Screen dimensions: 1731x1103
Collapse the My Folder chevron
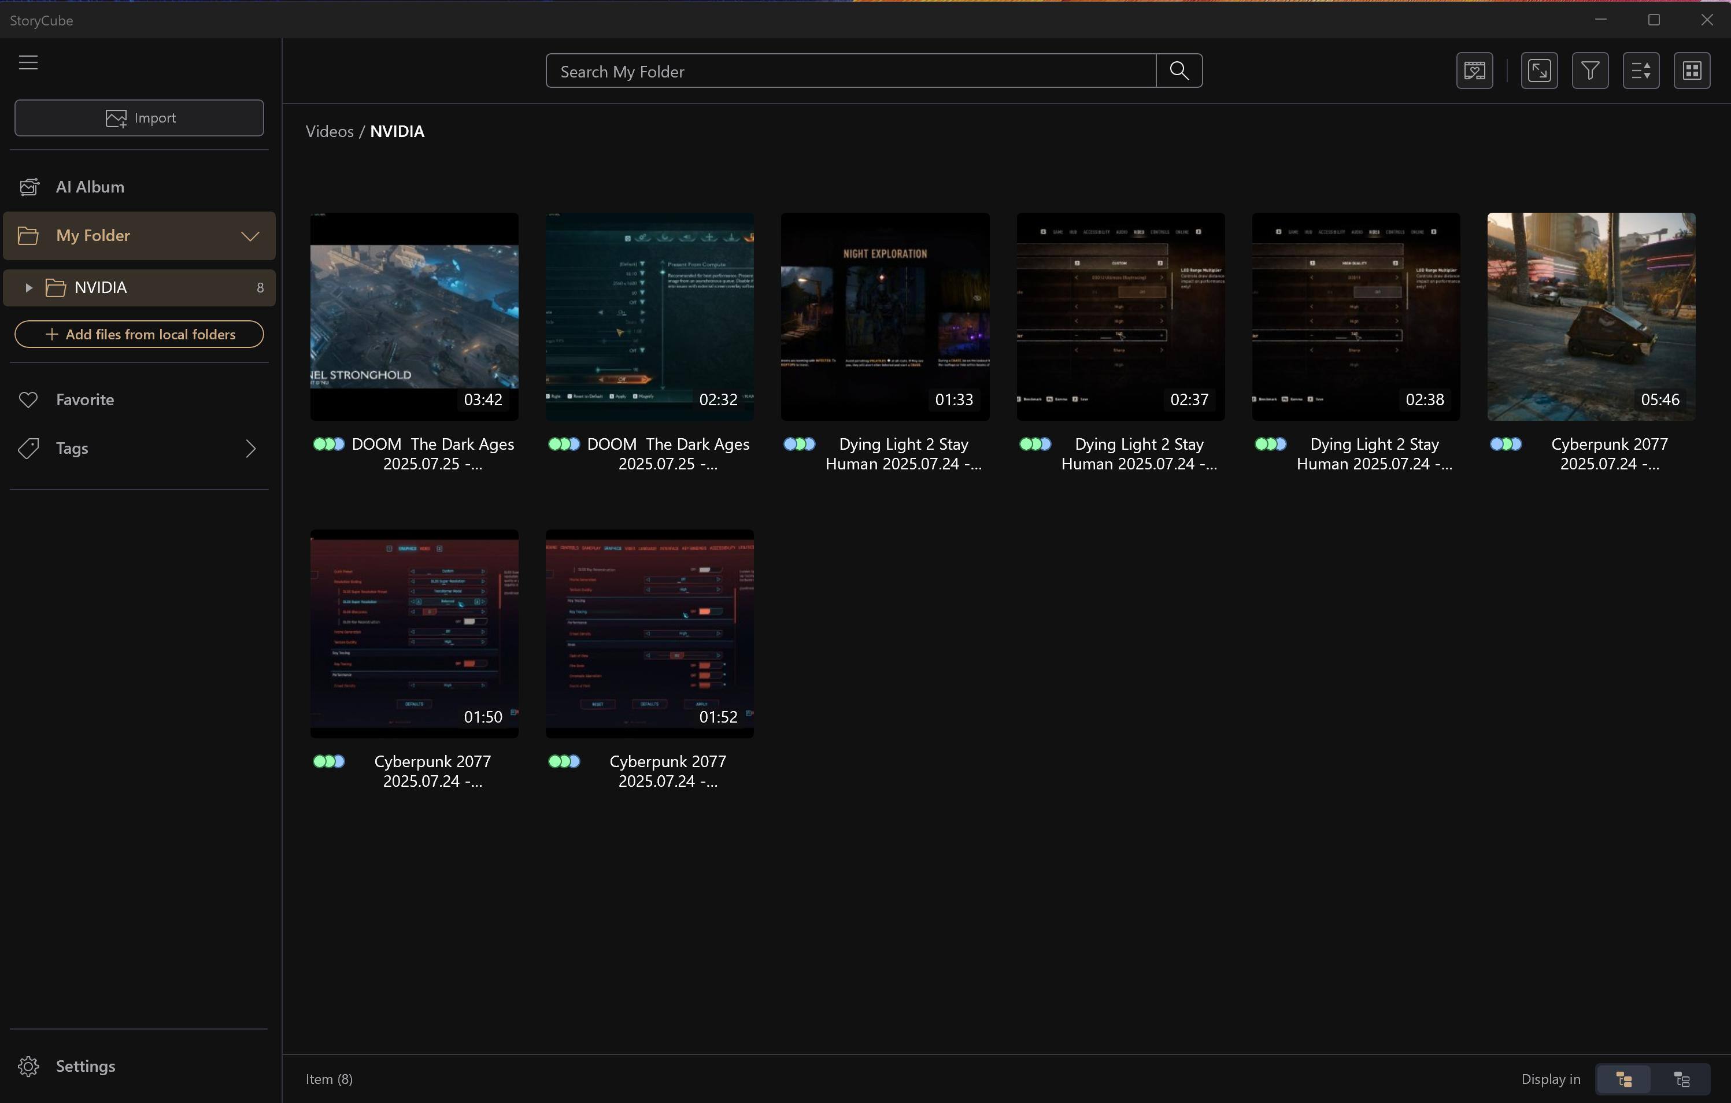pyautogui.click(x=249, y=236)
